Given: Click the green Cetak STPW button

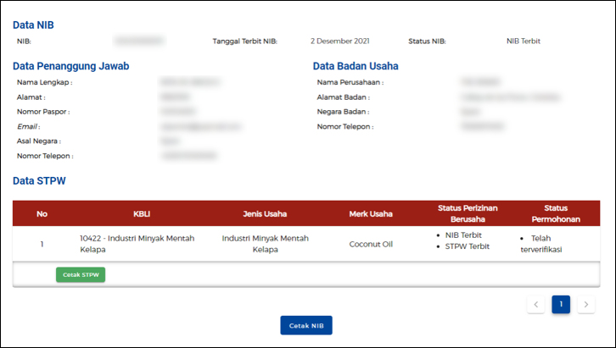Looking at the screenshot, I should click(81, 274).
